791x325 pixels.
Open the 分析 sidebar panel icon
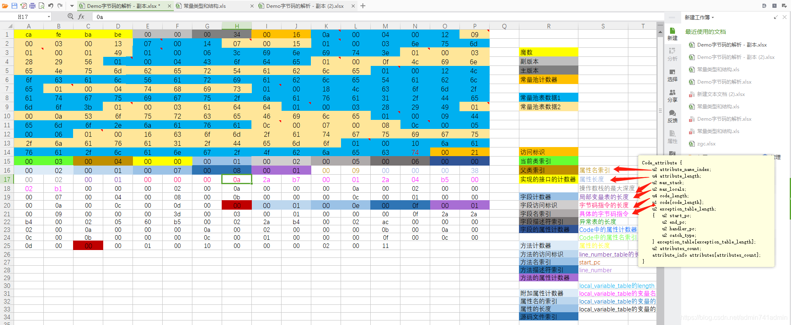click(x=672, y=54)
